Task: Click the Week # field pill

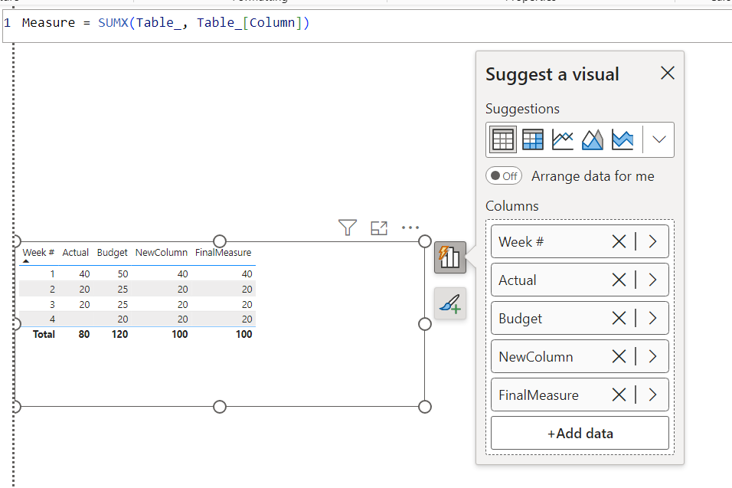Action: coord(580,241)
